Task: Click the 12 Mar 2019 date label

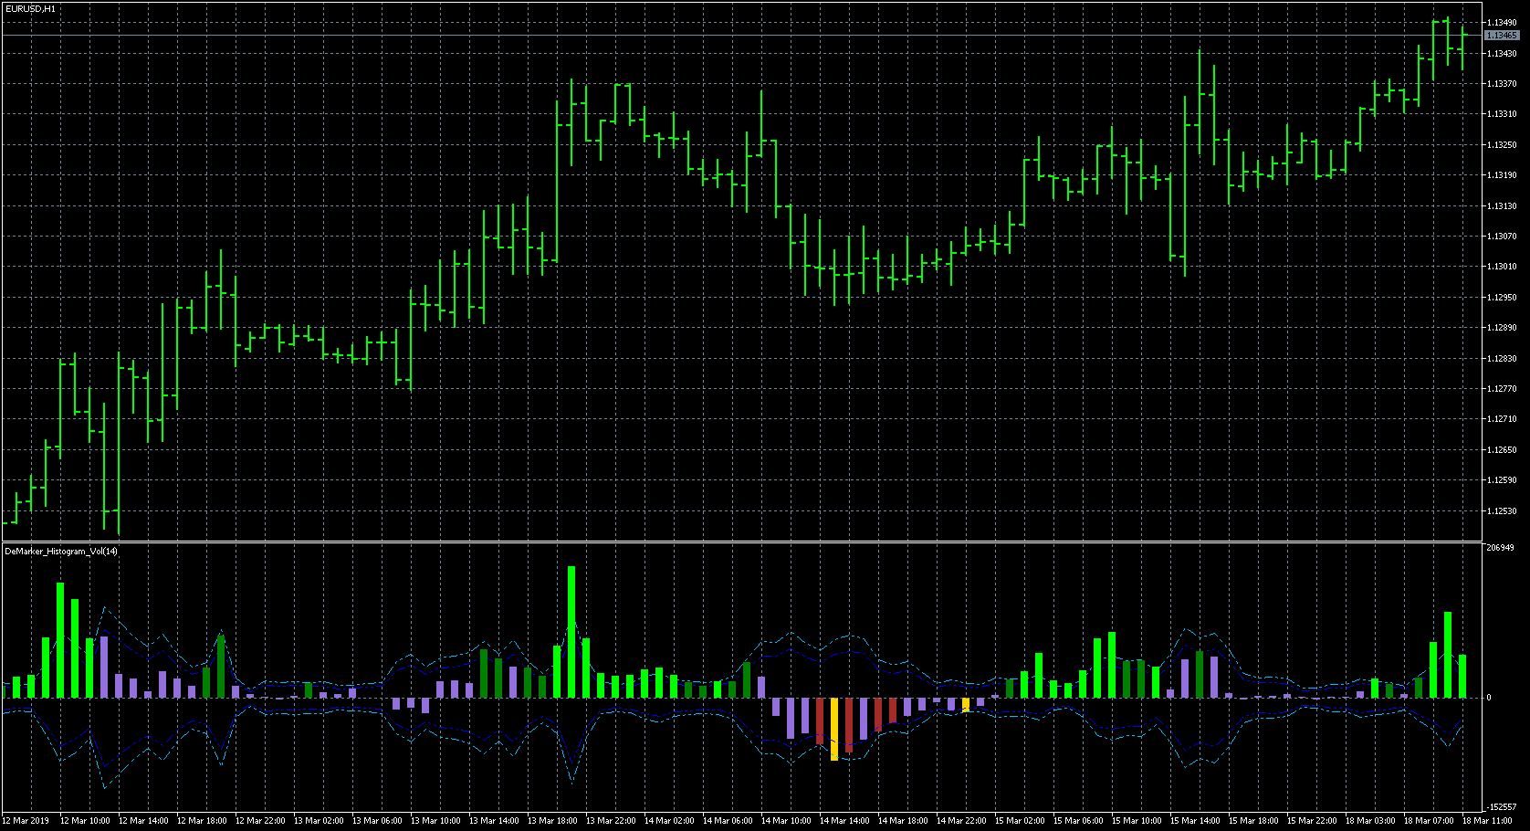Action: [x=26, y=820]
